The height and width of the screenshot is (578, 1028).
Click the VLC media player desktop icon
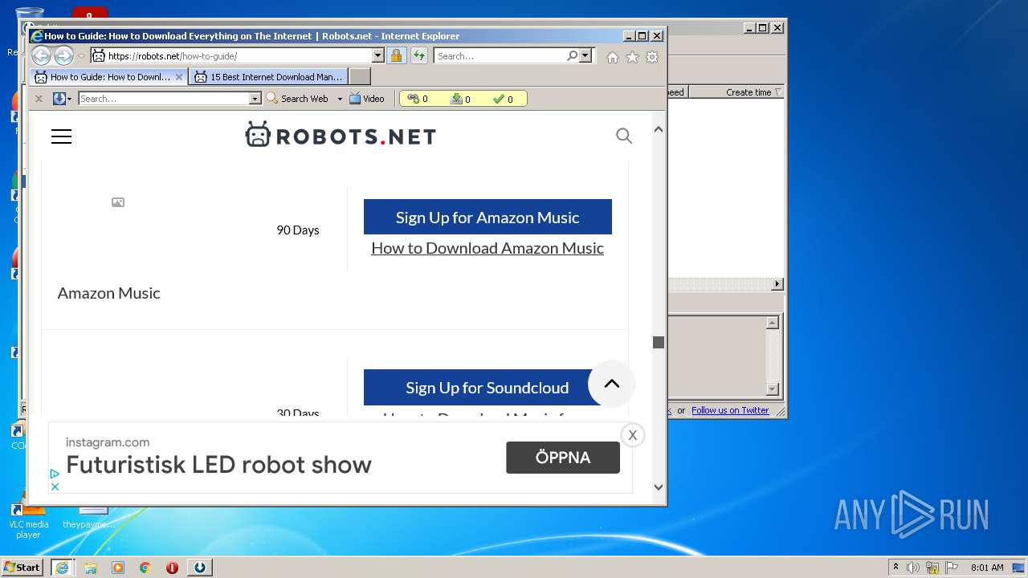(x=28, y=520)
